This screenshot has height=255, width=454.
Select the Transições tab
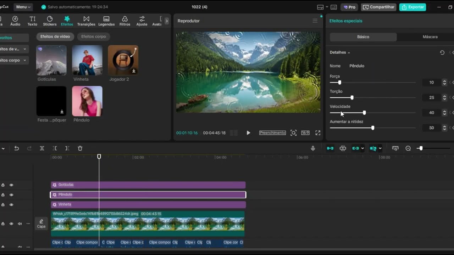(86, 21)
